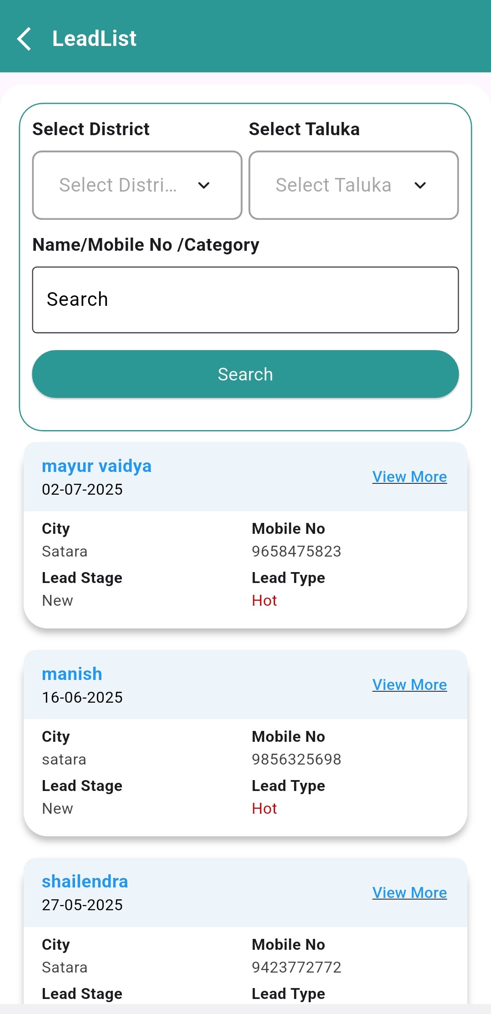Tap the 02-07-2025 date on first card
Screen dimensions: 491x1014
[x=82, y=490]
